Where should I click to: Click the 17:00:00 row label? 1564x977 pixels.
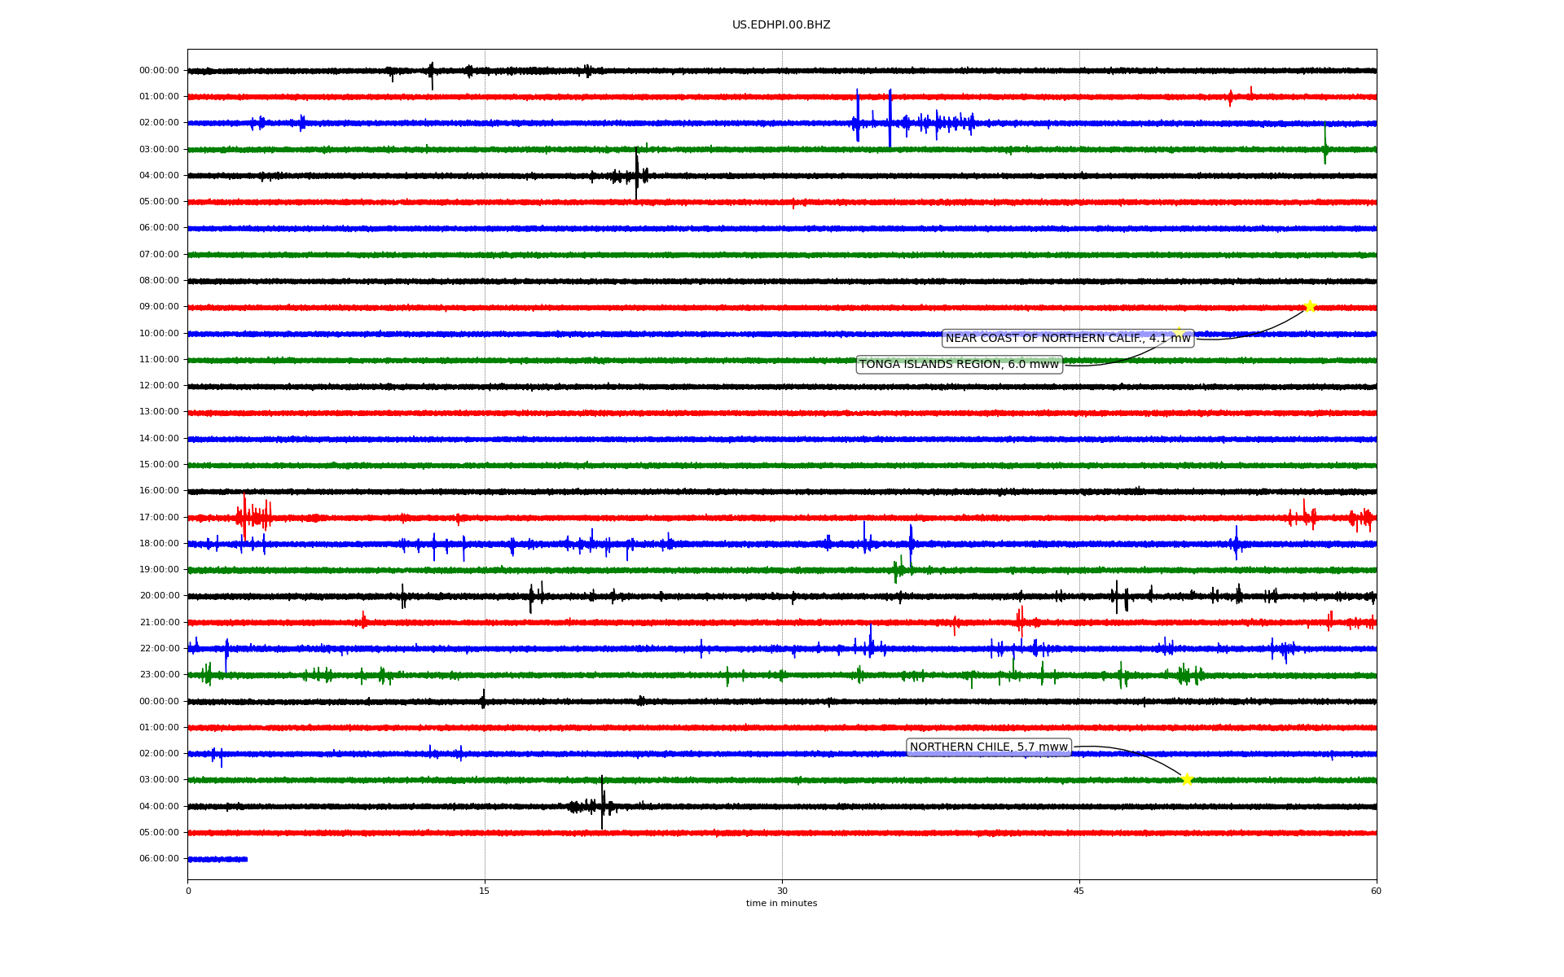(159, 518)
